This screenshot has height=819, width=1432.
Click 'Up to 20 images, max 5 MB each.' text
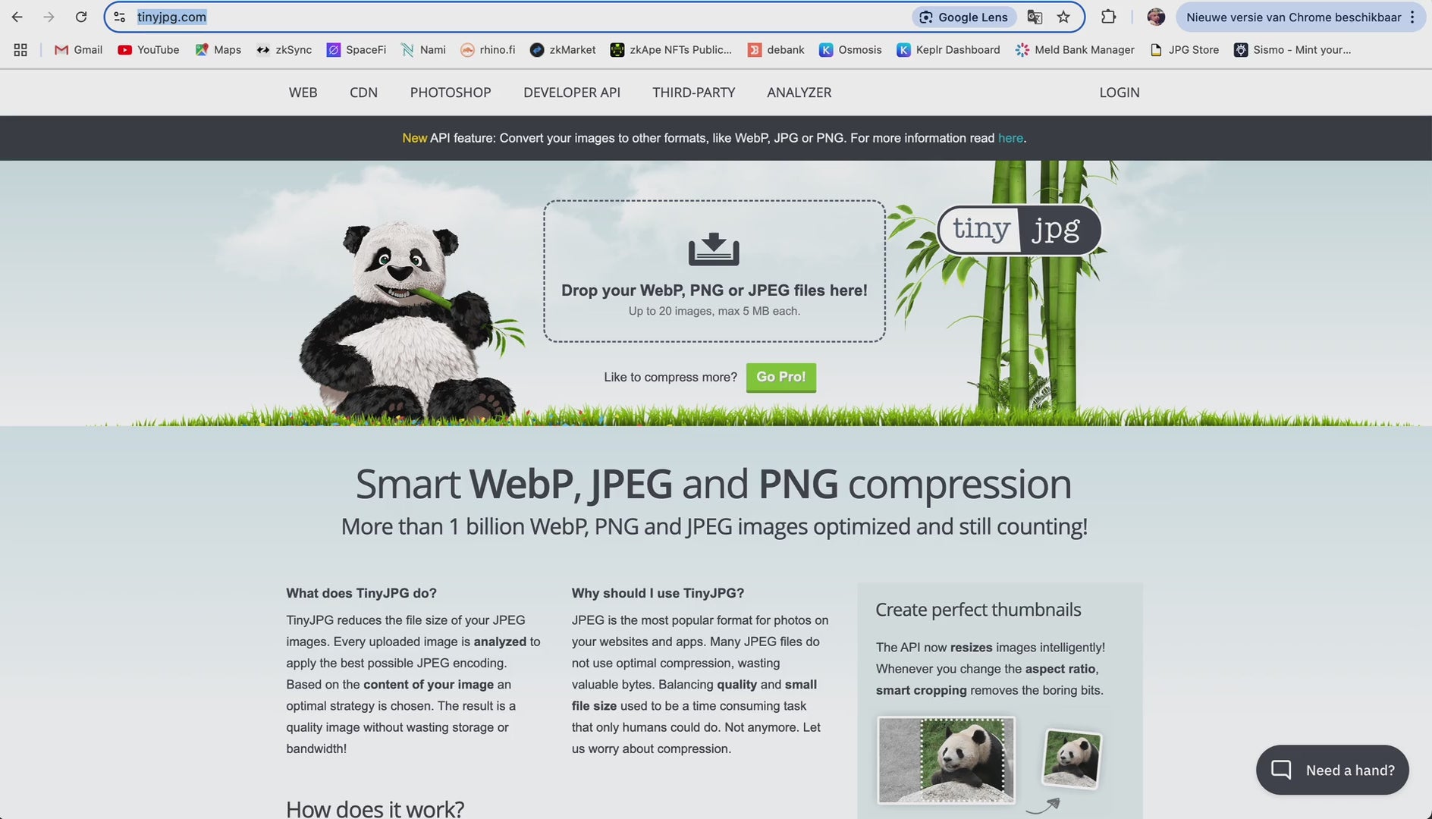714,311
